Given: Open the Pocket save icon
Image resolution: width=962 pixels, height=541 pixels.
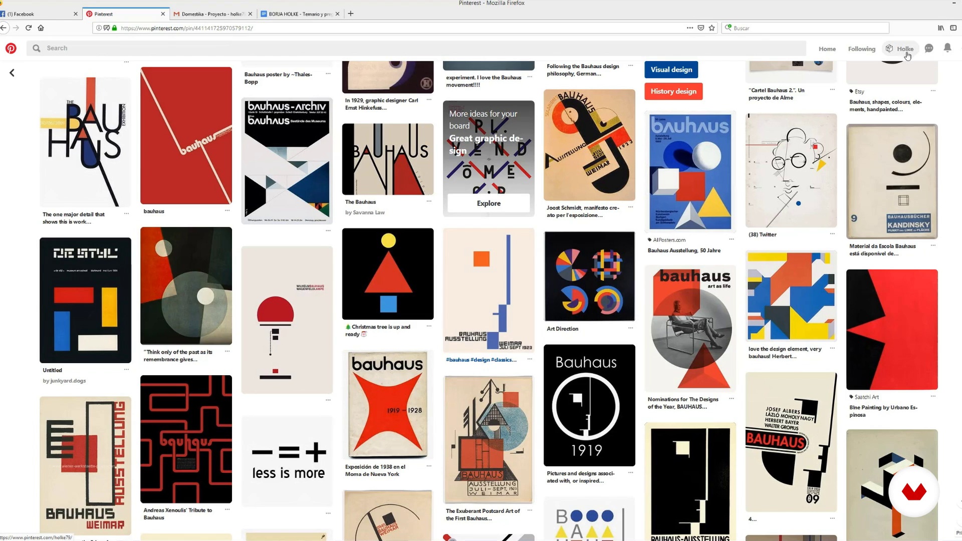Looking at the screenshot, I should point(701,28).
